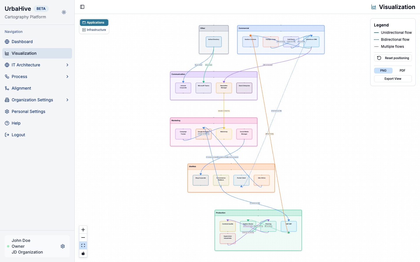Image resolution: width=420 pixels, height=262 pixels.
Task: Expand the Organization Settings chevron
Action: click(67, 100)
